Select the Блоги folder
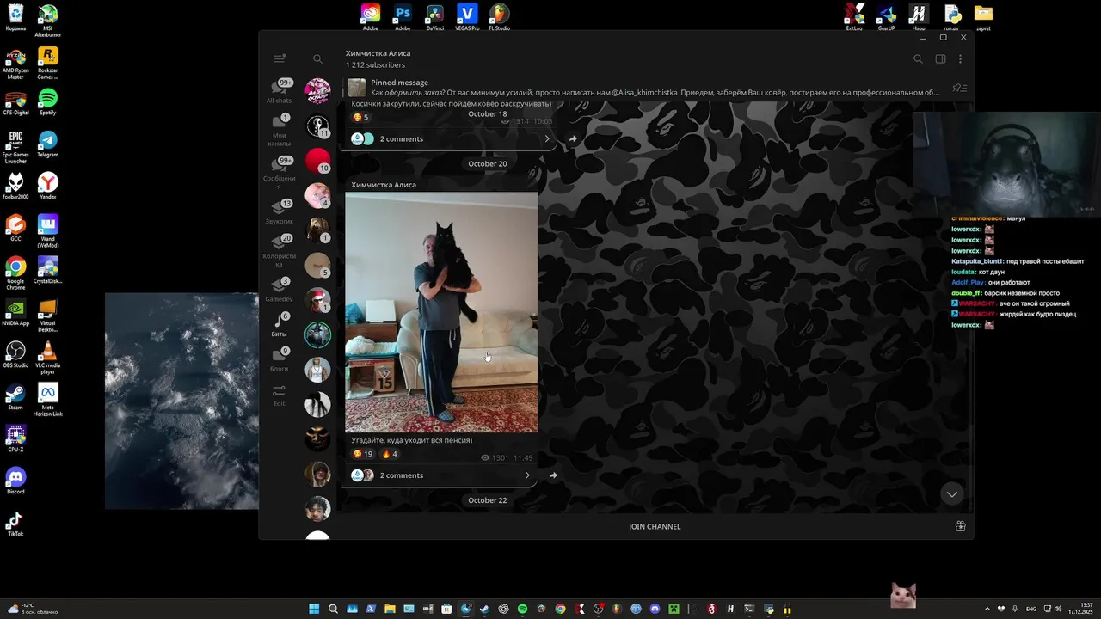The image size is (1101, 619). 279,359
